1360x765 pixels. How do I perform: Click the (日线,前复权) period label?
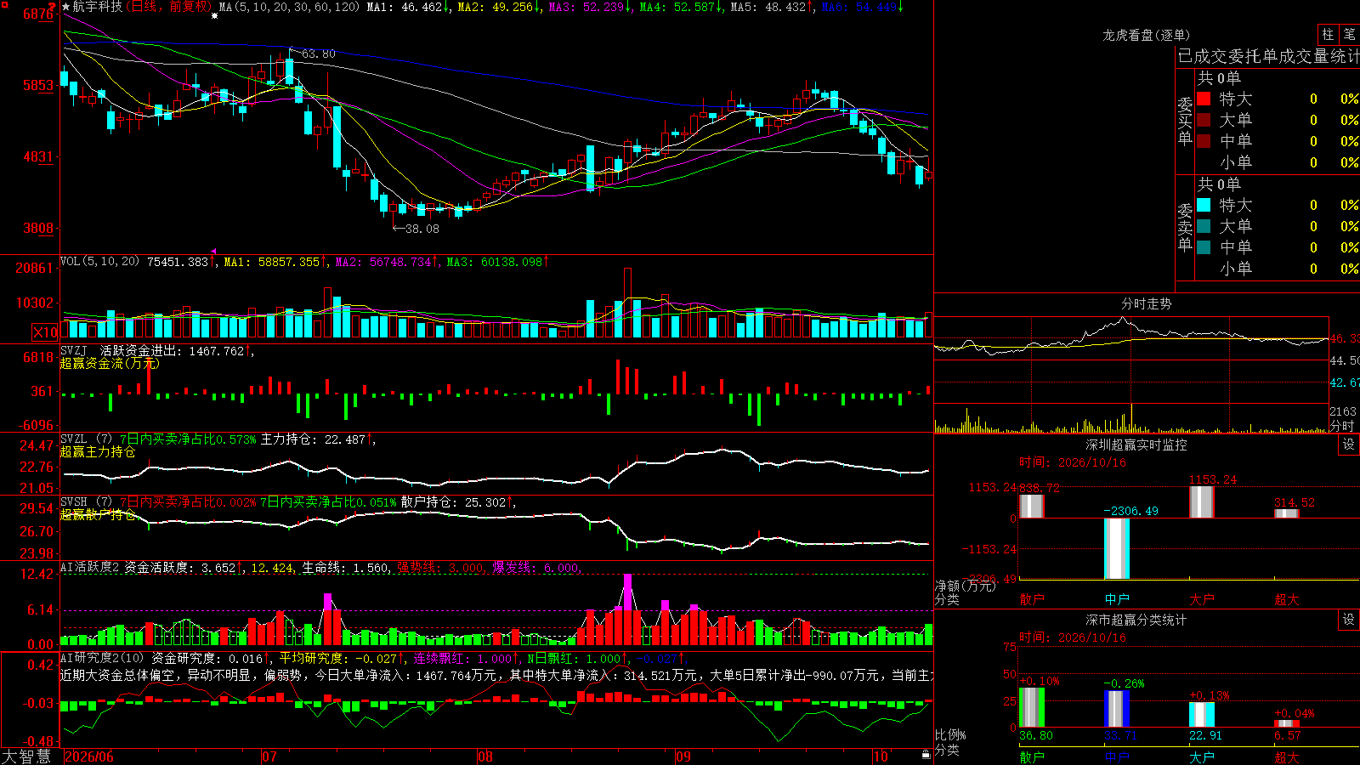[x=169, y=7]
